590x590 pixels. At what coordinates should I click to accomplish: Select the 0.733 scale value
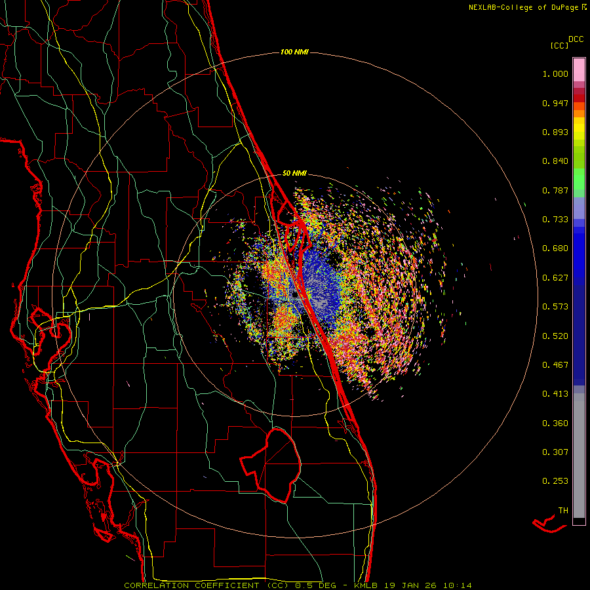click(555, 220)
